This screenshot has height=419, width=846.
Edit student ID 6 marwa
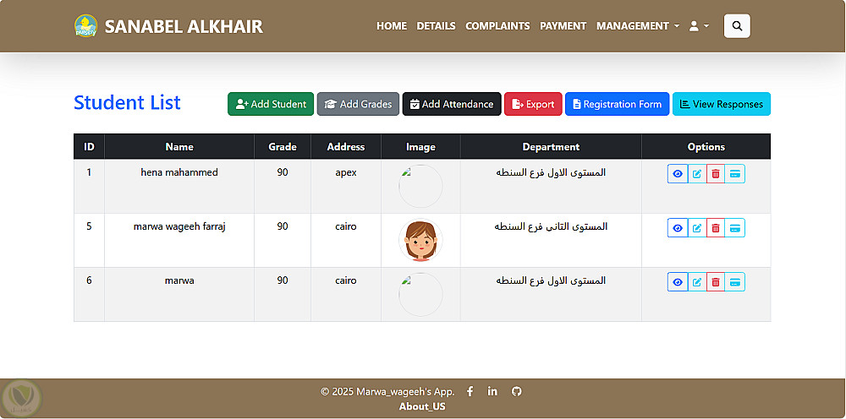pos(697,281)
